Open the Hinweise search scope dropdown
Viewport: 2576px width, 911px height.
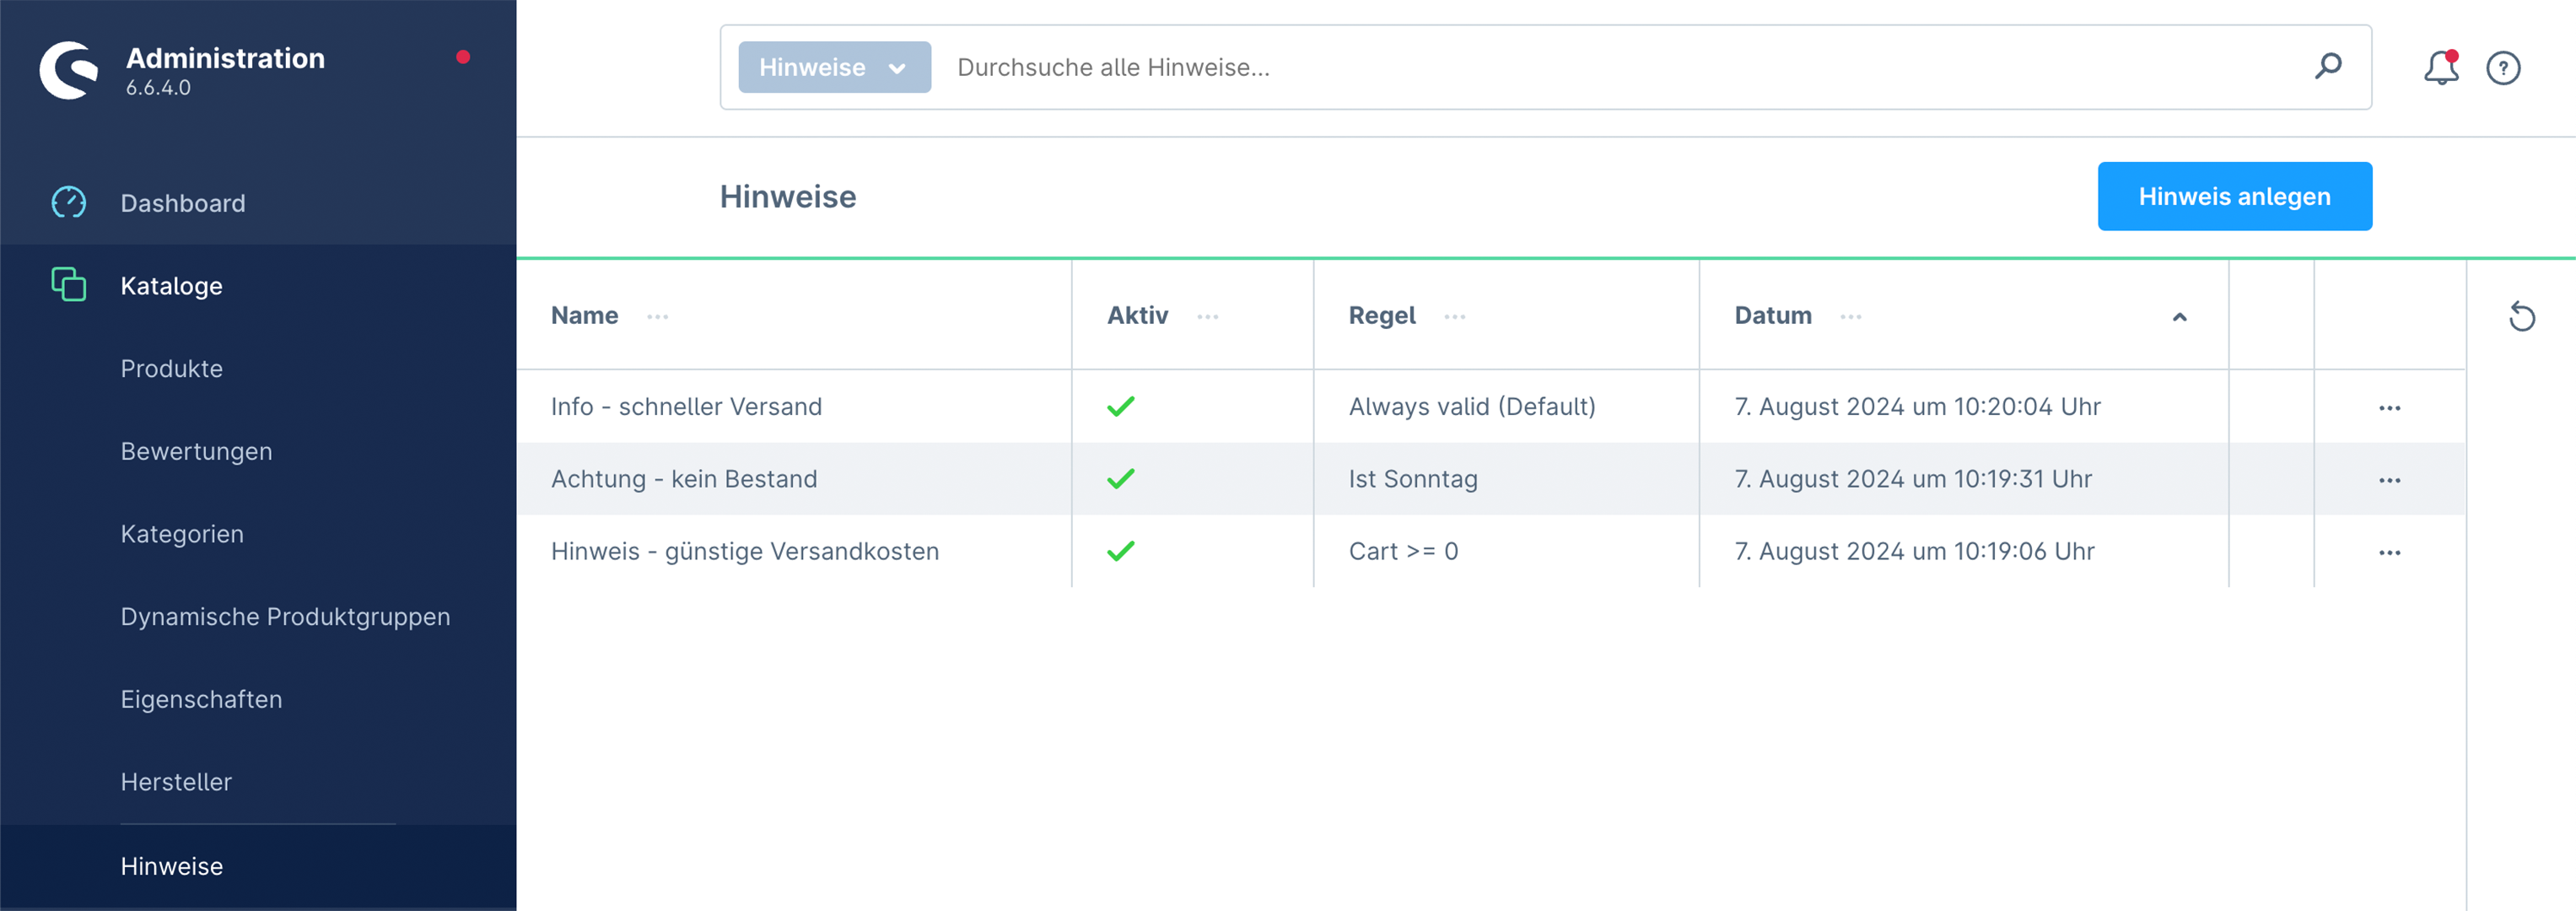(834, 67)
